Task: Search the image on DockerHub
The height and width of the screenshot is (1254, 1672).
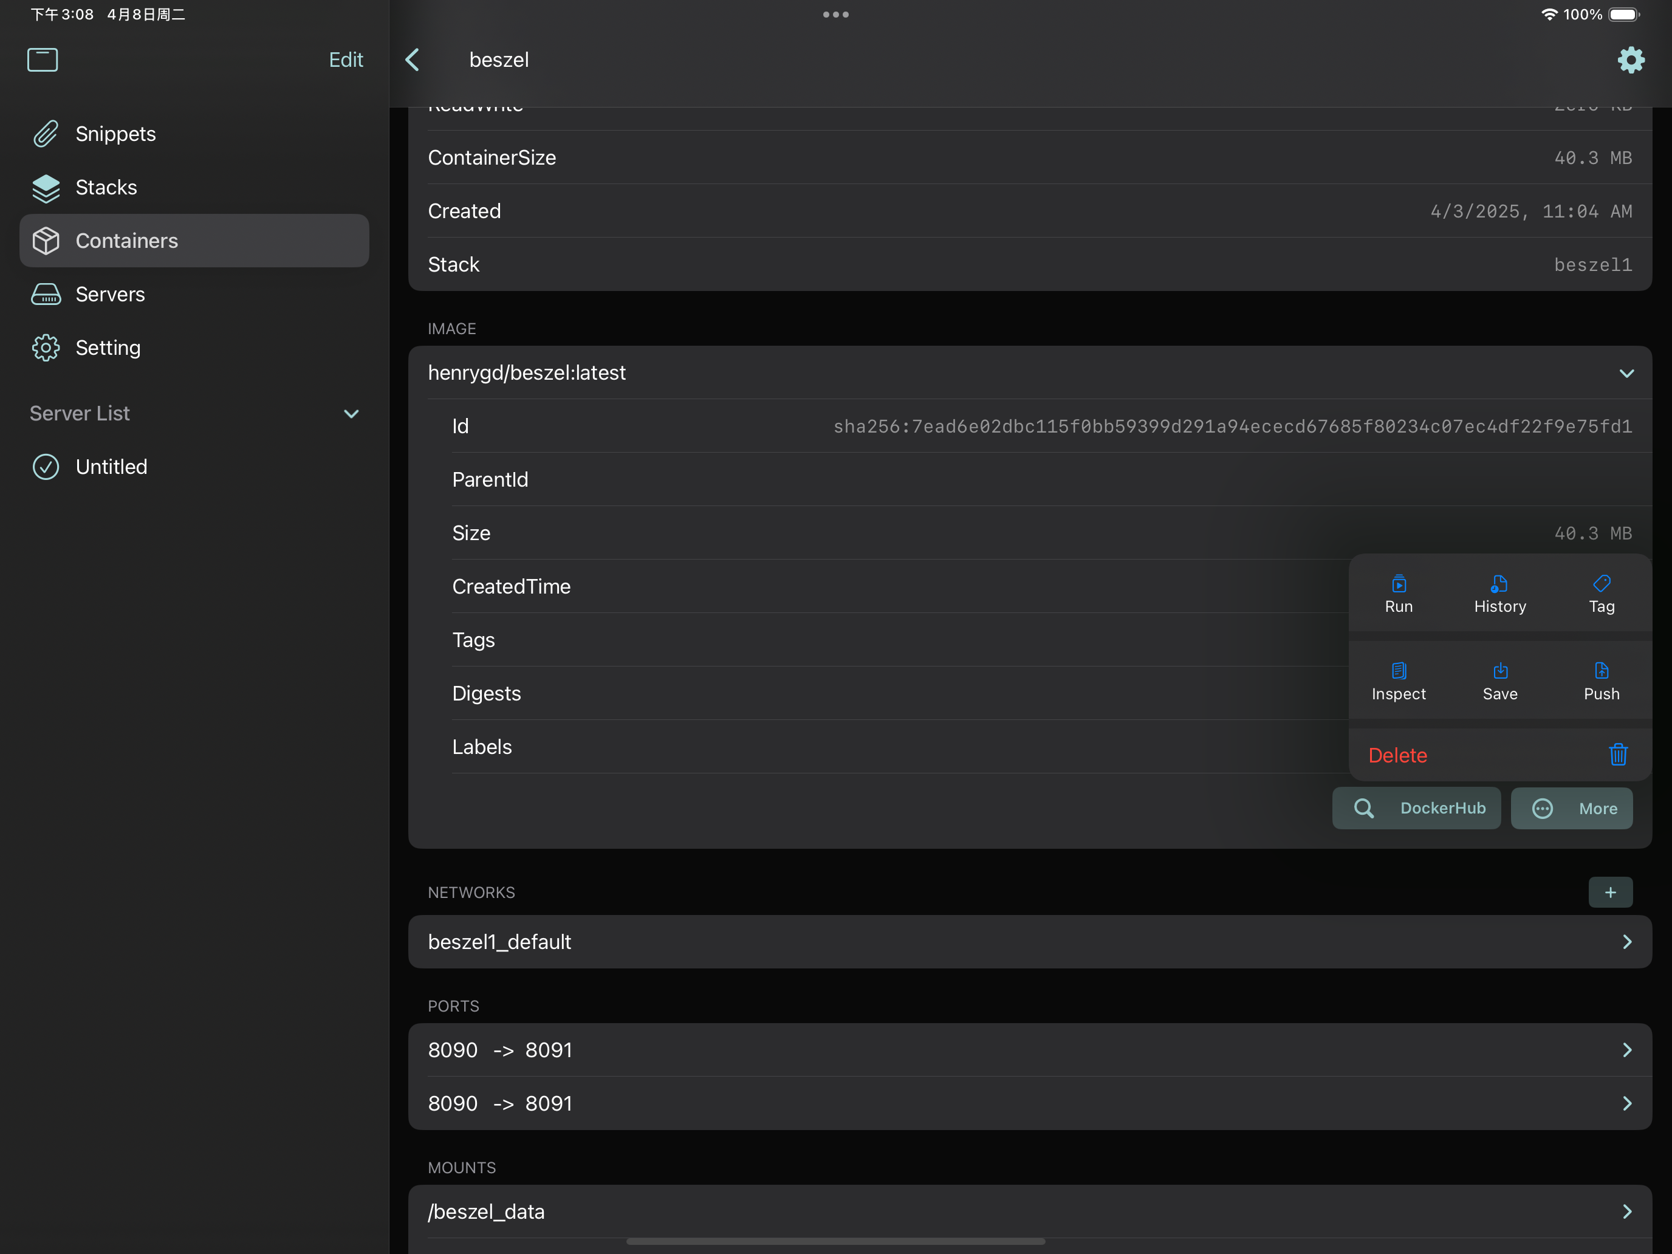Action: click(x=1416, y=808)
